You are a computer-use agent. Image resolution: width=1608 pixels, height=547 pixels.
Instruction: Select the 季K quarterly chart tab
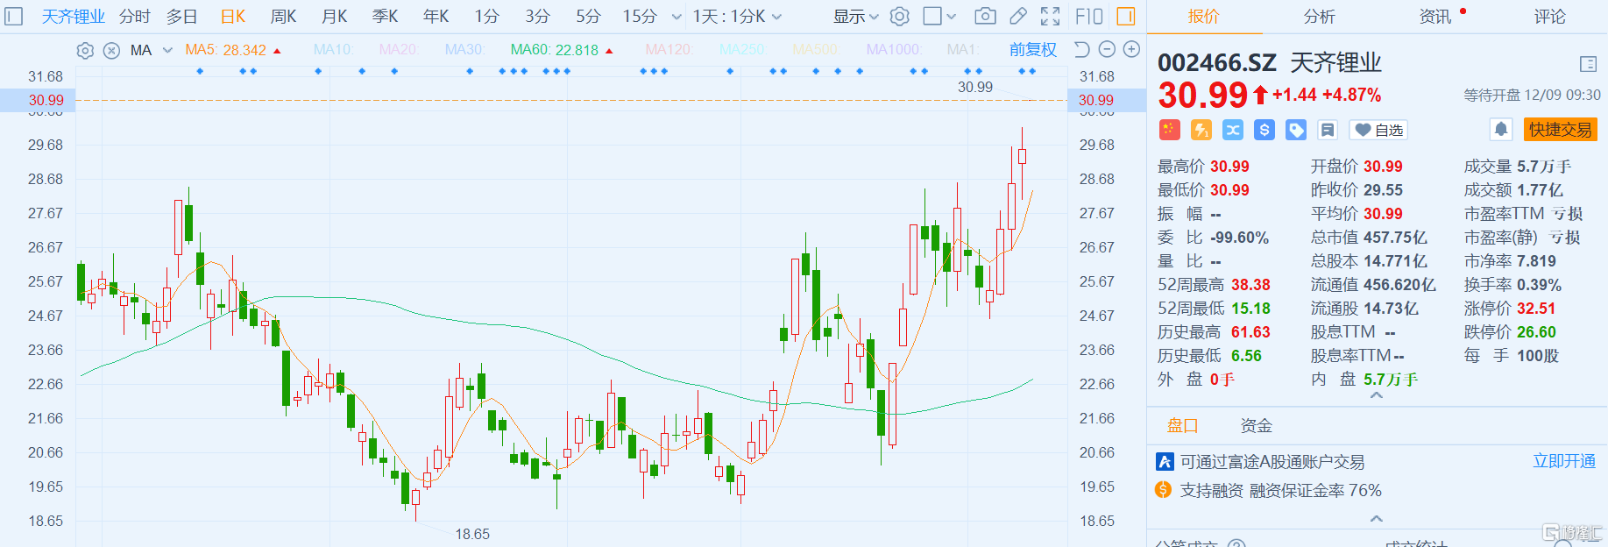point(386,17)
